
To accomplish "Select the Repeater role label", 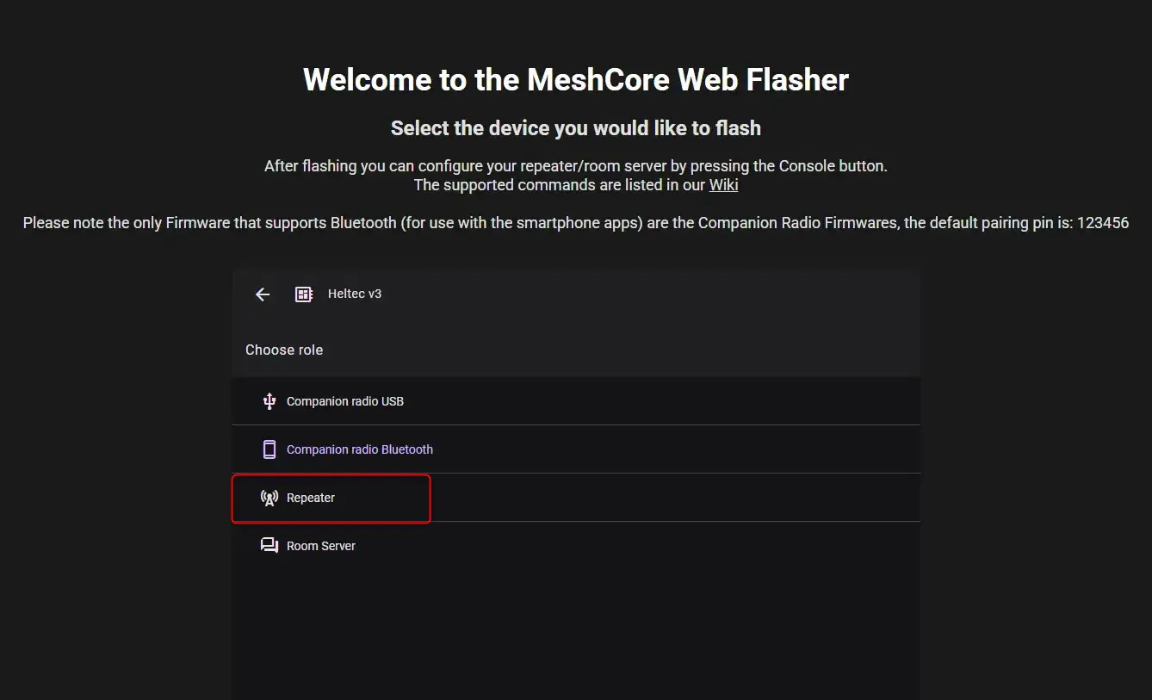I will (311, 498).
